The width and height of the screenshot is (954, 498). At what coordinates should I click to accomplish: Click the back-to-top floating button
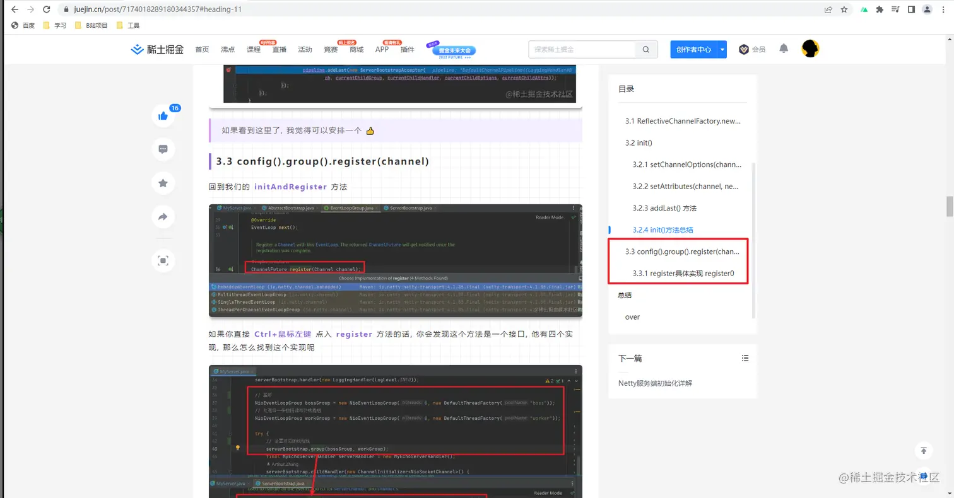click(924, 450)
